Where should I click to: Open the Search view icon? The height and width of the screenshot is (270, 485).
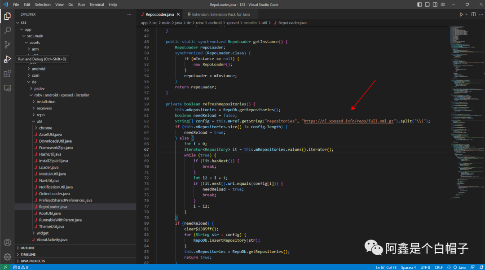coord(8,30)
